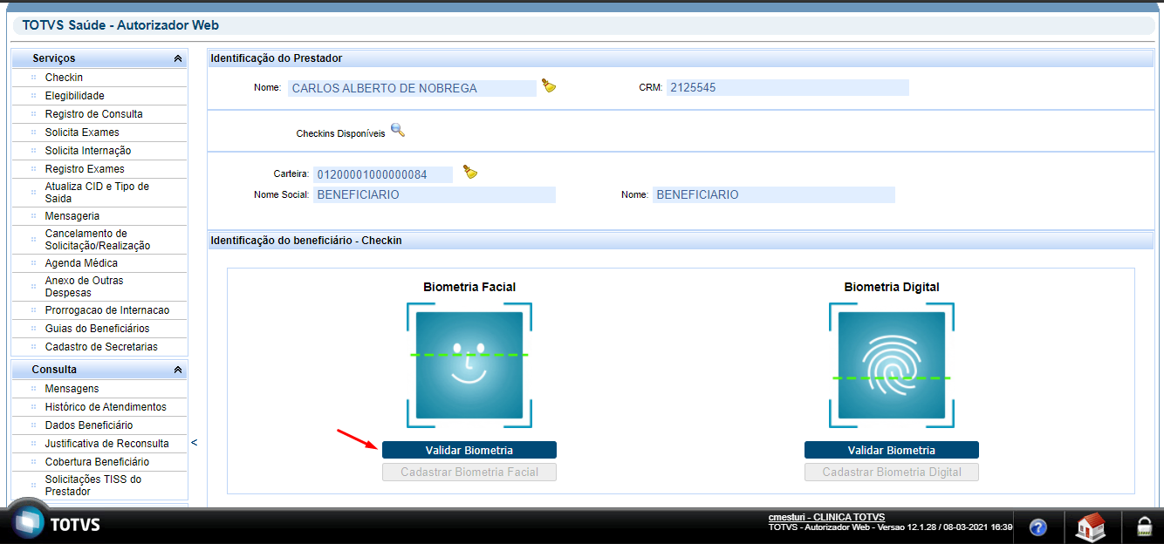Viewport: 1164px width, 544px height.
Task: Click the Biometria Digital heading
Action: pos(892,287)
